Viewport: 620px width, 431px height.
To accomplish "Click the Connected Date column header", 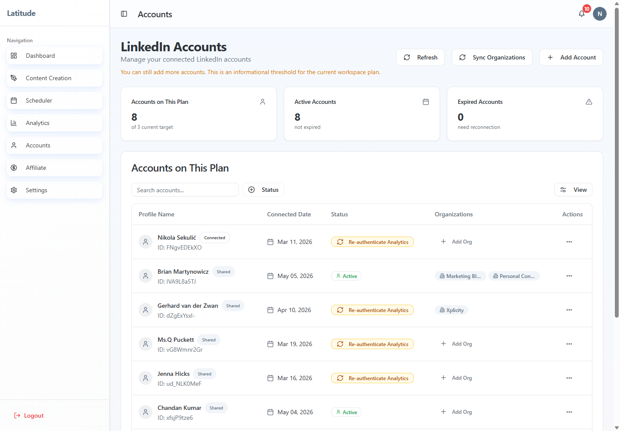I will point(289,214).
